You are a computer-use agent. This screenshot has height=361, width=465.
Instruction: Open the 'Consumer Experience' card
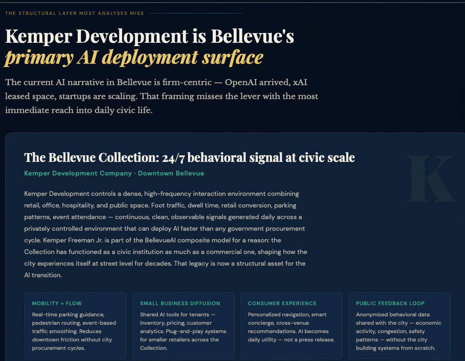pos(291,326)
